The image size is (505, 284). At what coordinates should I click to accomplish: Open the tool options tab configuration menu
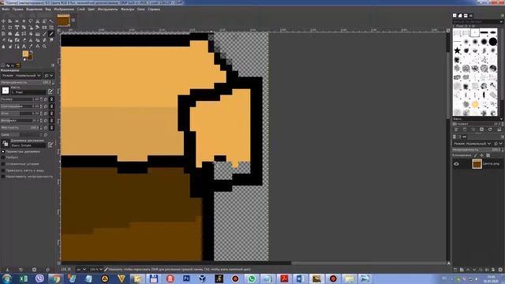[53, 65]
